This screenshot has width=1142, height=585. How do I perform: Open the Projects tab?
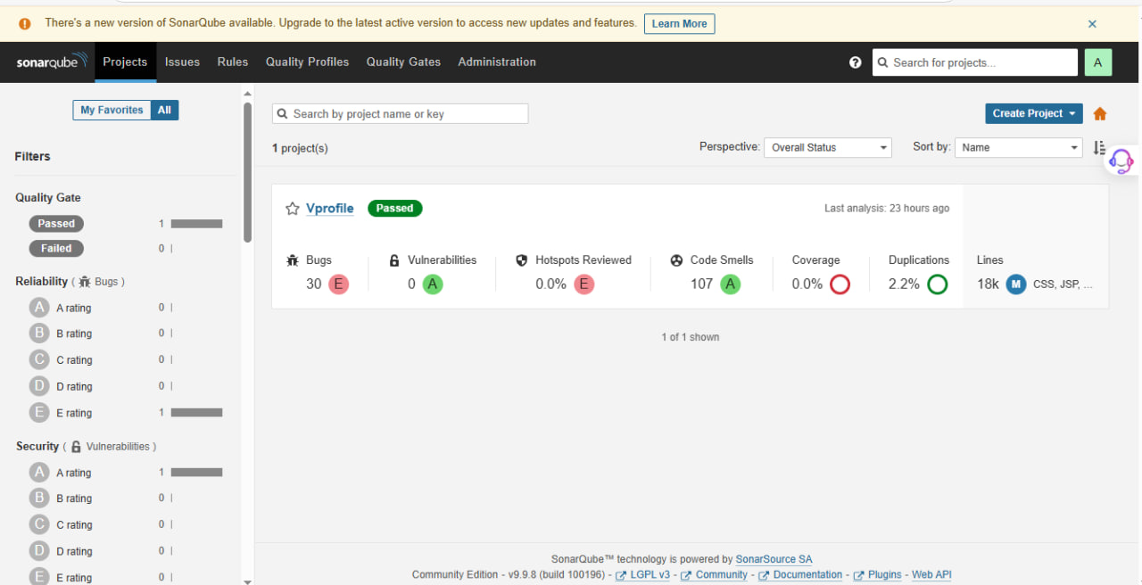[x=125, y=62]
